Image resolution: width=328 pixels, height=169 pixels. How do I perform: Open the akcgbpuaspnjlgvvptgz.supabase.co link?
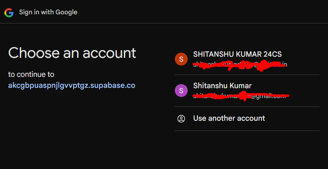(72, 86)
